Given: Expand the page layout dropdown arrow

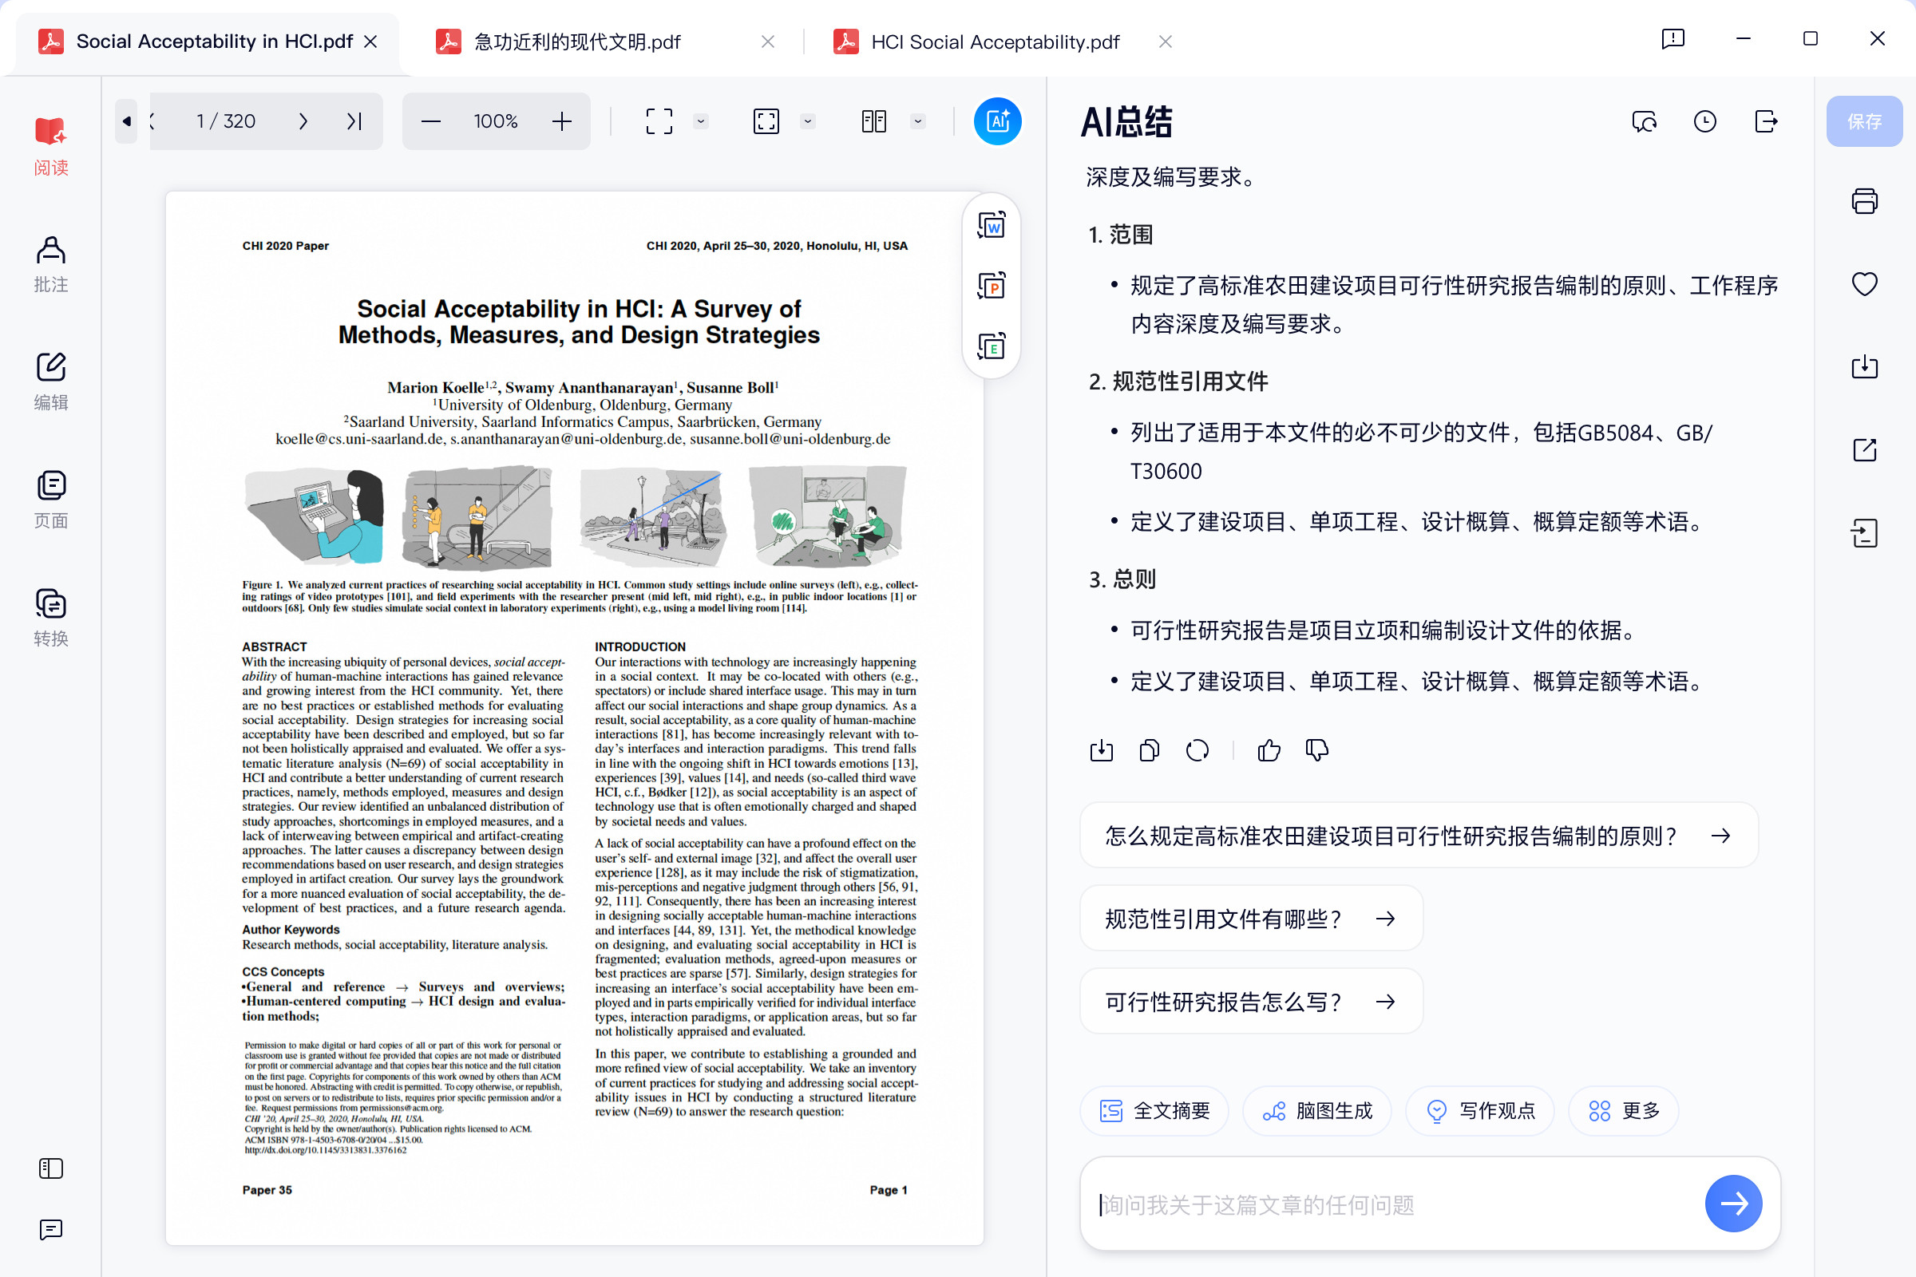Looking at the screenshot, I should point(918,121).
